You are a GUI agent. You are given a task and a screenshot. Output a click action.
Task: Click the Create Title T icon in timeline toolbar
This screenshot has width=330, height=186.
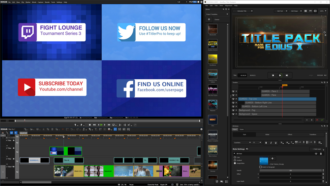pyautogui.click(x=96, y=129)
